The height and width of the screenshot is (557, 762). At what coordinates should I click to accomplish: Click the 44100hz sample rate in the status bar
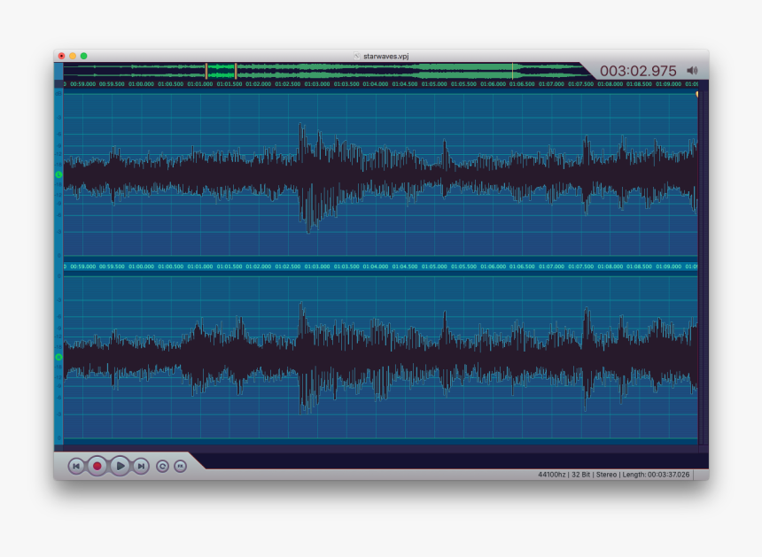[552, 475]
